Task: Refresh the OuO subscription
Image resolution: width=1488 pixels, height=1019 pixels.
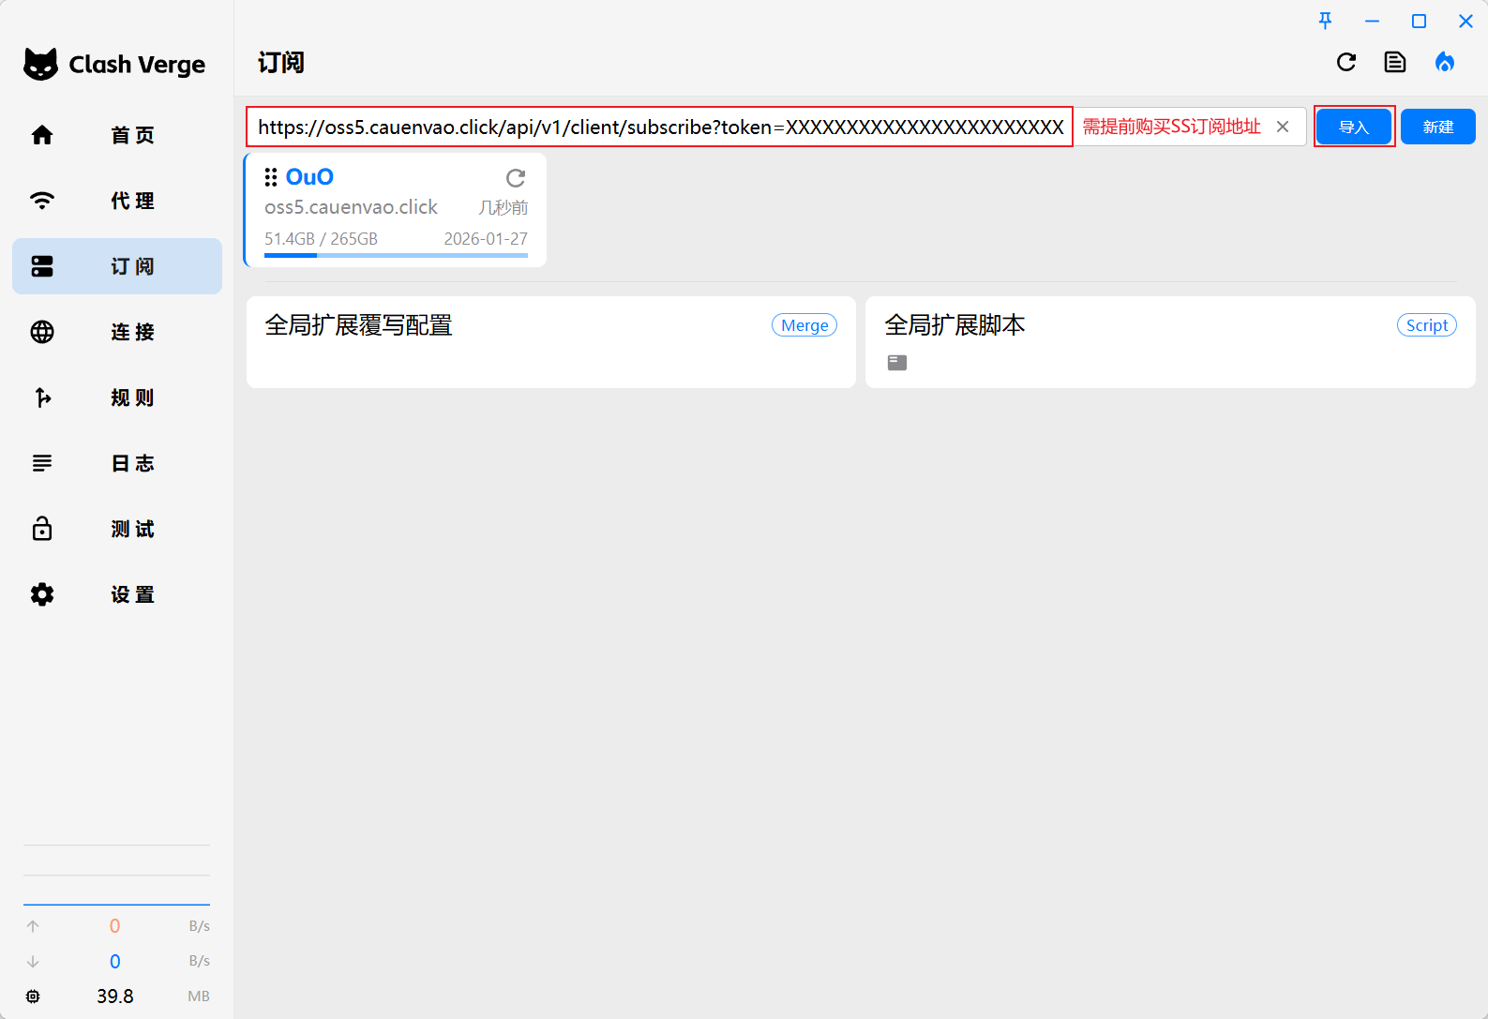Action: pyautogui.click(x=516, y=178)
